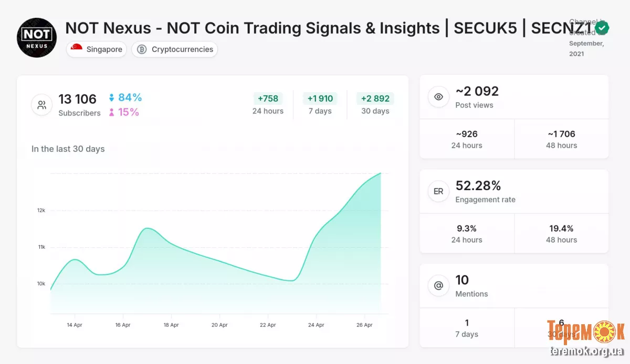The height and width of the screenshot is (364, 630).
Task: Click the chart peak near 26 Apr
Action: click(x=380, y=173)
